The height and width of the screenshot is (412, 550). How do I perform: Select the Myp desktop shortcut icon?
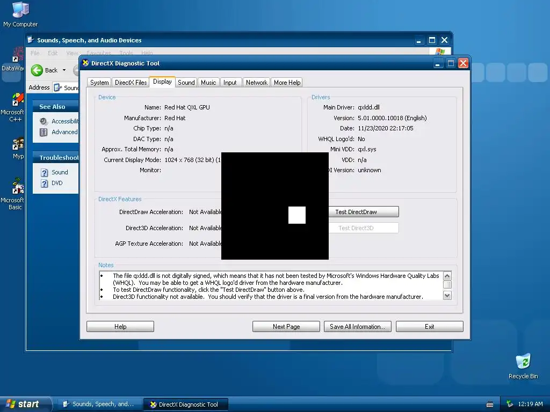point(18,148)
